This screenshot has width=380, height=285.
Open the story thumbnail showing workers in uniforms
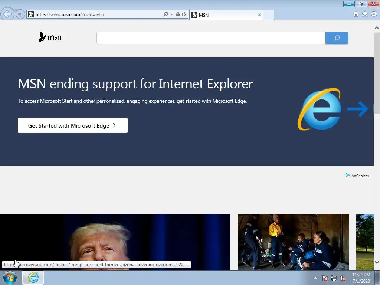click(293, 242)
